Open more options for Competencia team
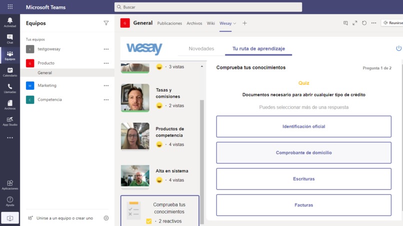Screen dimensions: 403x226 click(106, 100)
